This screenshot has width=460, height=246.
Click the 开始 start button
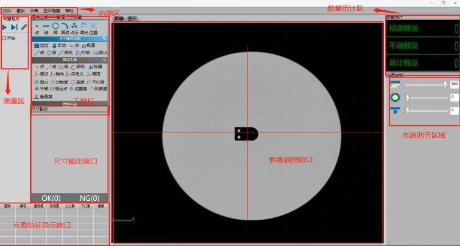click(9, 38)
